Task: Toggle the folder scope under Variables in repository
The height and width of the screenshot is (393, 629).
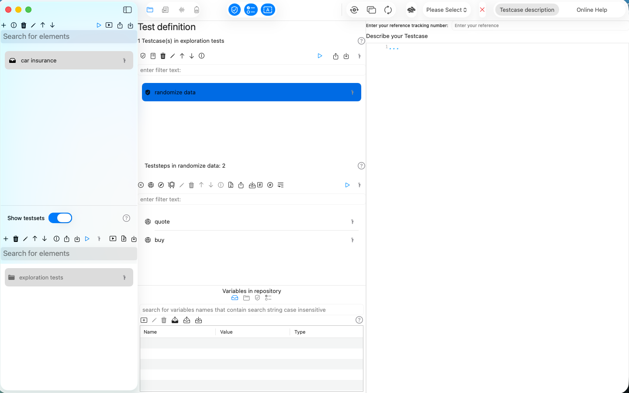Action: pos(246,297)
